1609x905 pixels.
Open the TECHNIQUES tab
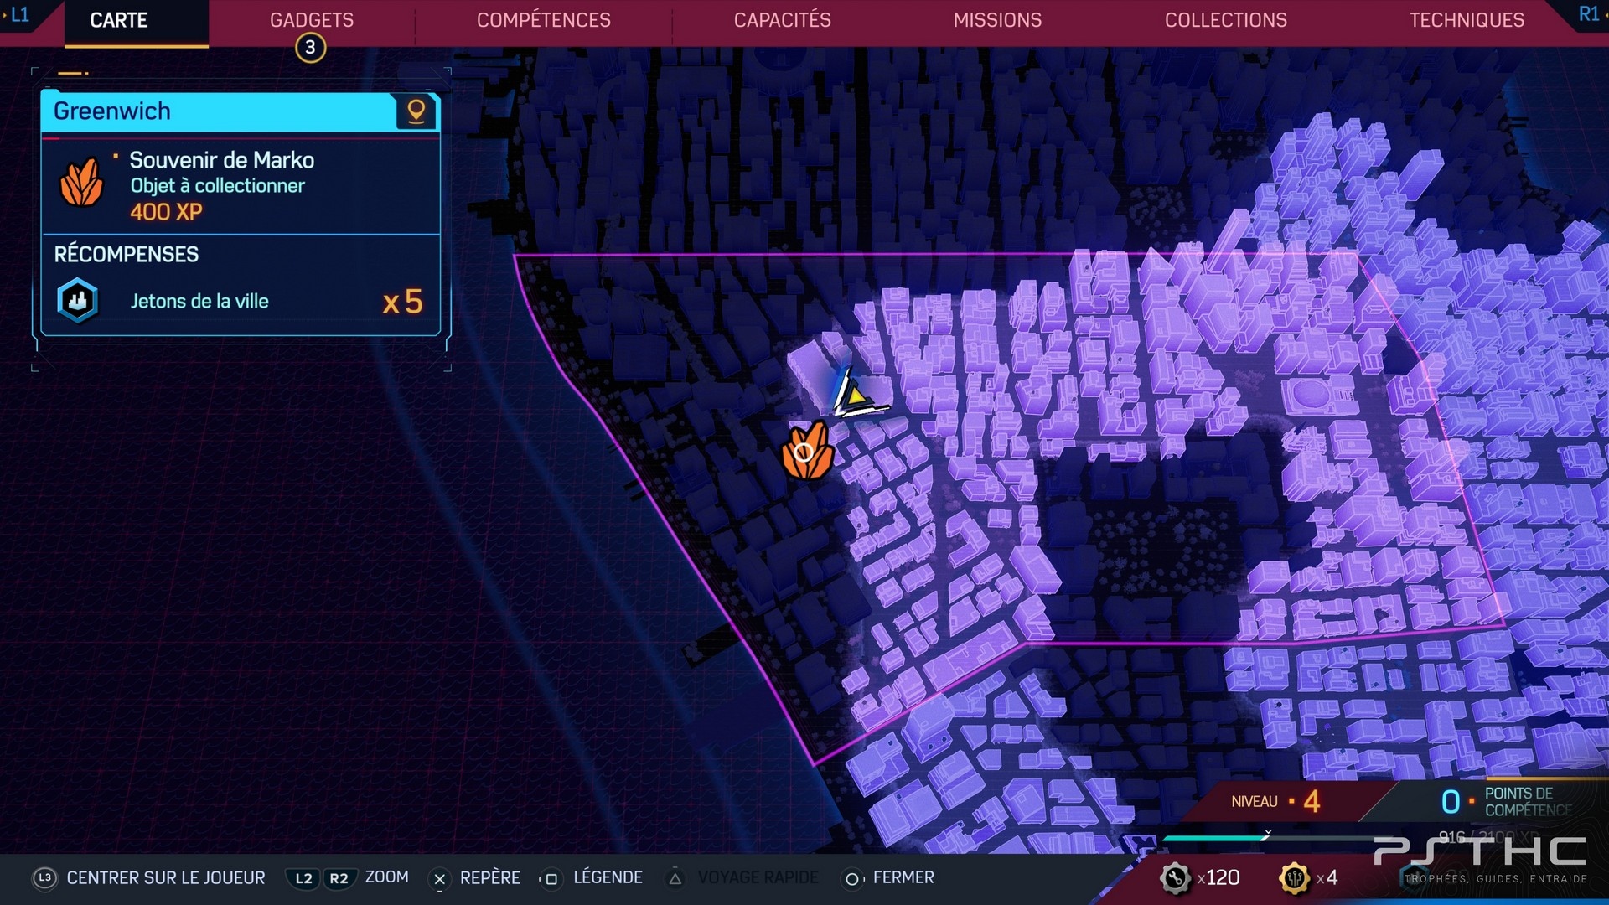[x=1467, y=20]
